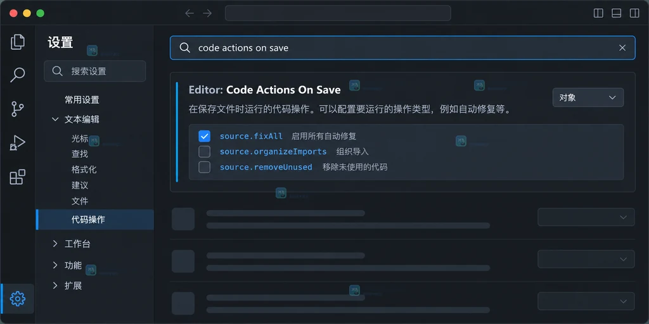Click the 启用所有自动修复 description

324,136
